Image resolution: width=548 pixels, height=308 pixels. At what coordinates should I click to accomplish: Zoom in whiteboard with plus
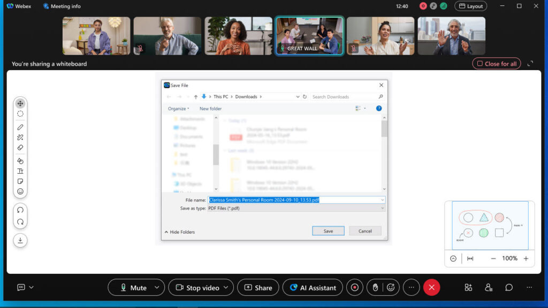click(x=526, y=258)
